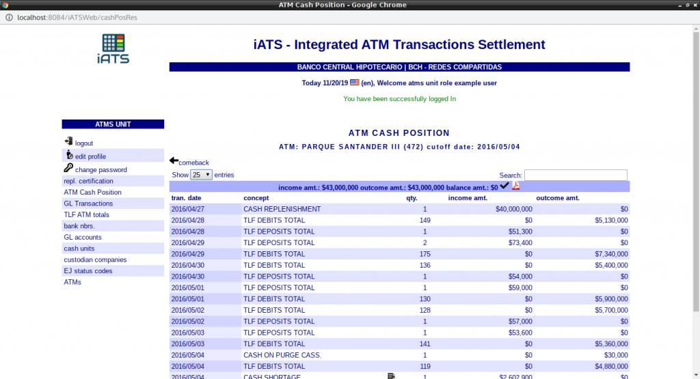Open GL Transactions from the sidebar menu
The image size is (700, 379).
(88, 203)
